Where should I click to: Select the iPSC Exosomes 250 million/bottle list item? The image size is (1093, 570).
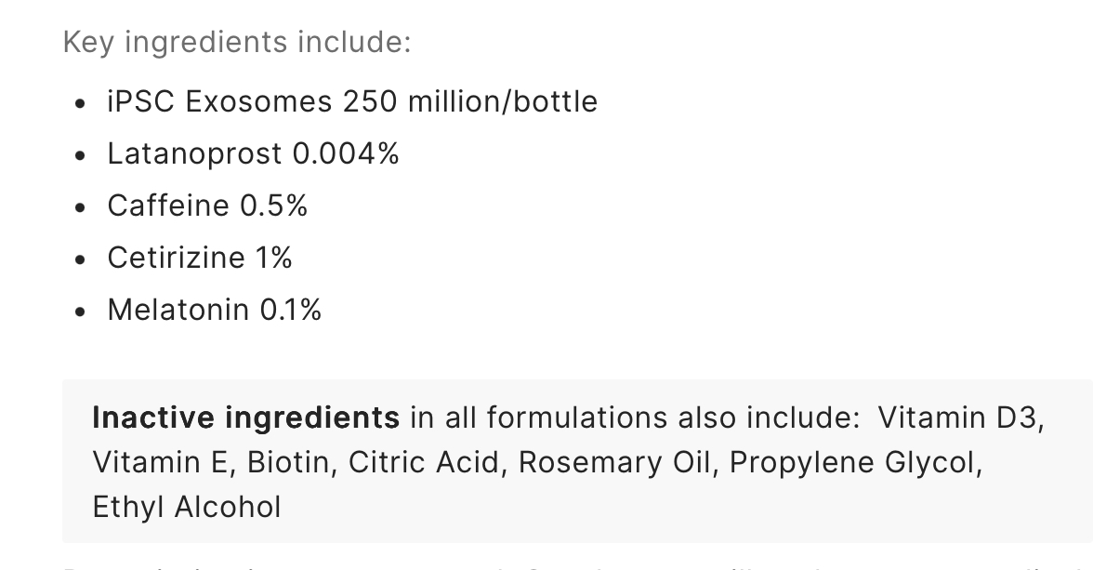[352, 102]
